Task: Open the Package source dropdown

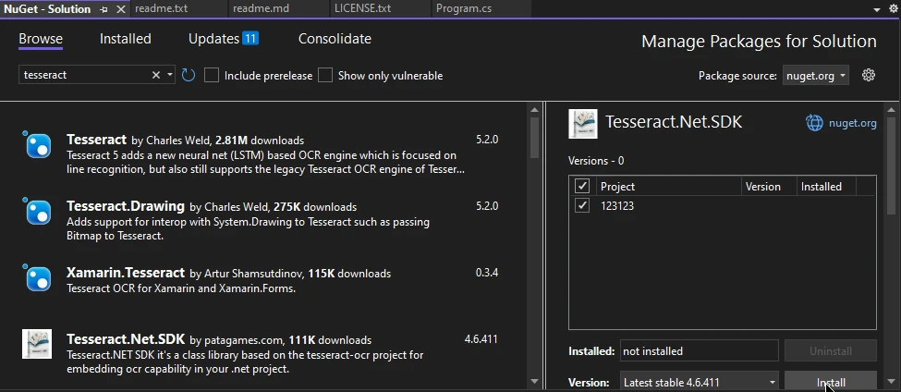Action: 815,75
